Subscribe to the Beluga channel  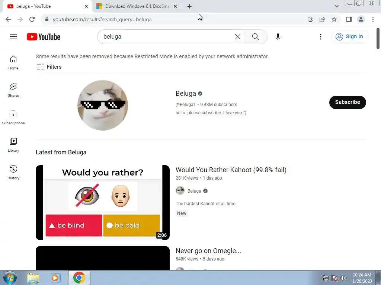coord(348,102)
